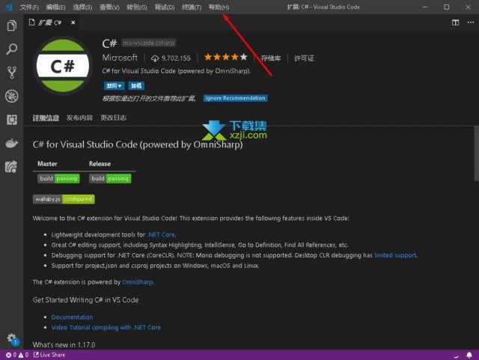Click Live Share in the status bar
This screenshot has height=360, width=479.
click(49, 355)
